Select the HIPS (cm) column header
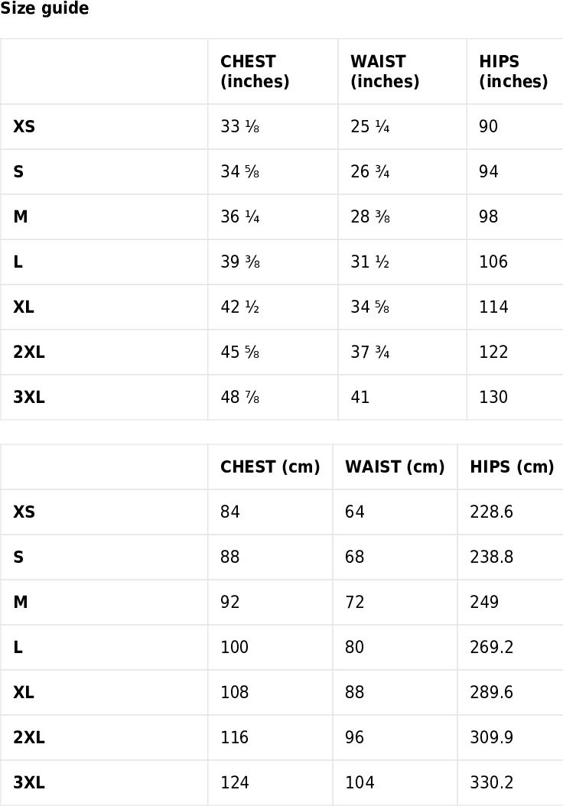The width and height of the screenshot is (563, 806). 512,466
